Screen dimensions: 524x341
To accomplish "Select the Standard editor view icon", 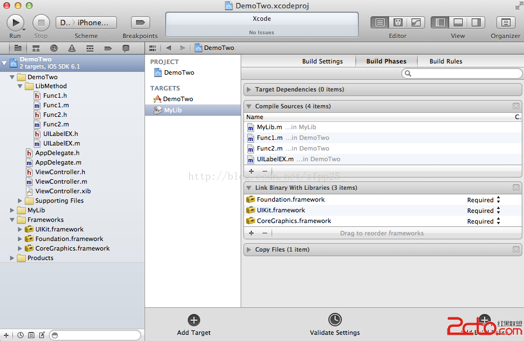I will [x=380, y=22].
